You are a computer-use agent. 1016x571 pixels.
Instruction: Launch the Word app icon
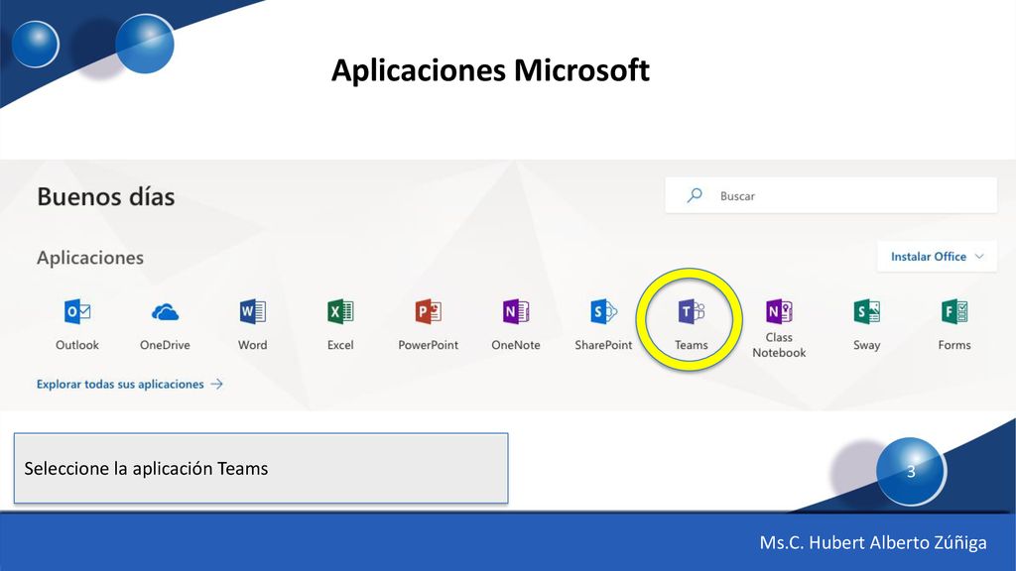[x=253, y=311]
